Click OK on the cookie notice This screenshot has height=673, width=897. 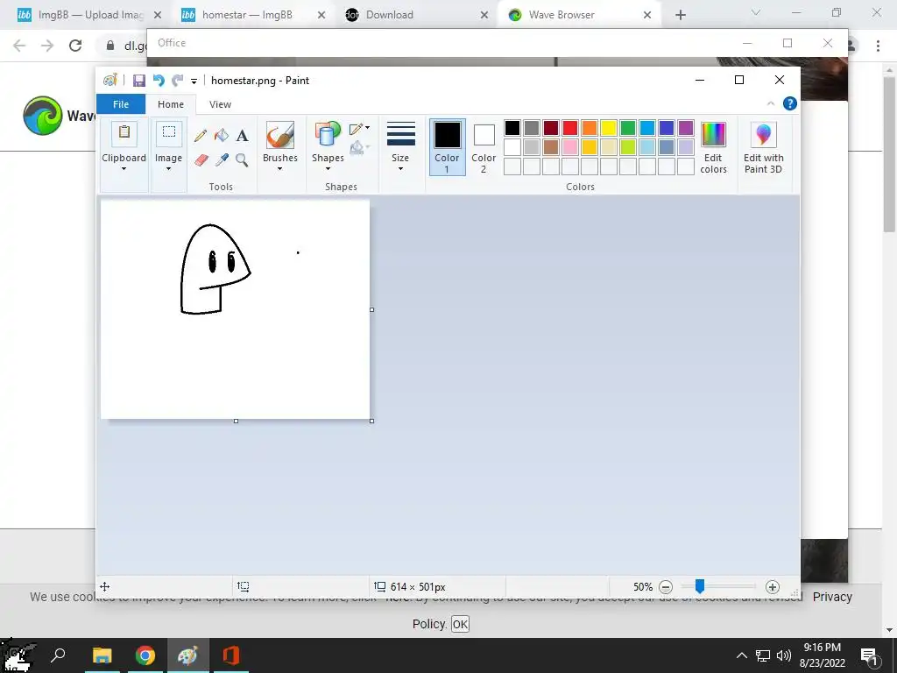click(x=460, y=624)
